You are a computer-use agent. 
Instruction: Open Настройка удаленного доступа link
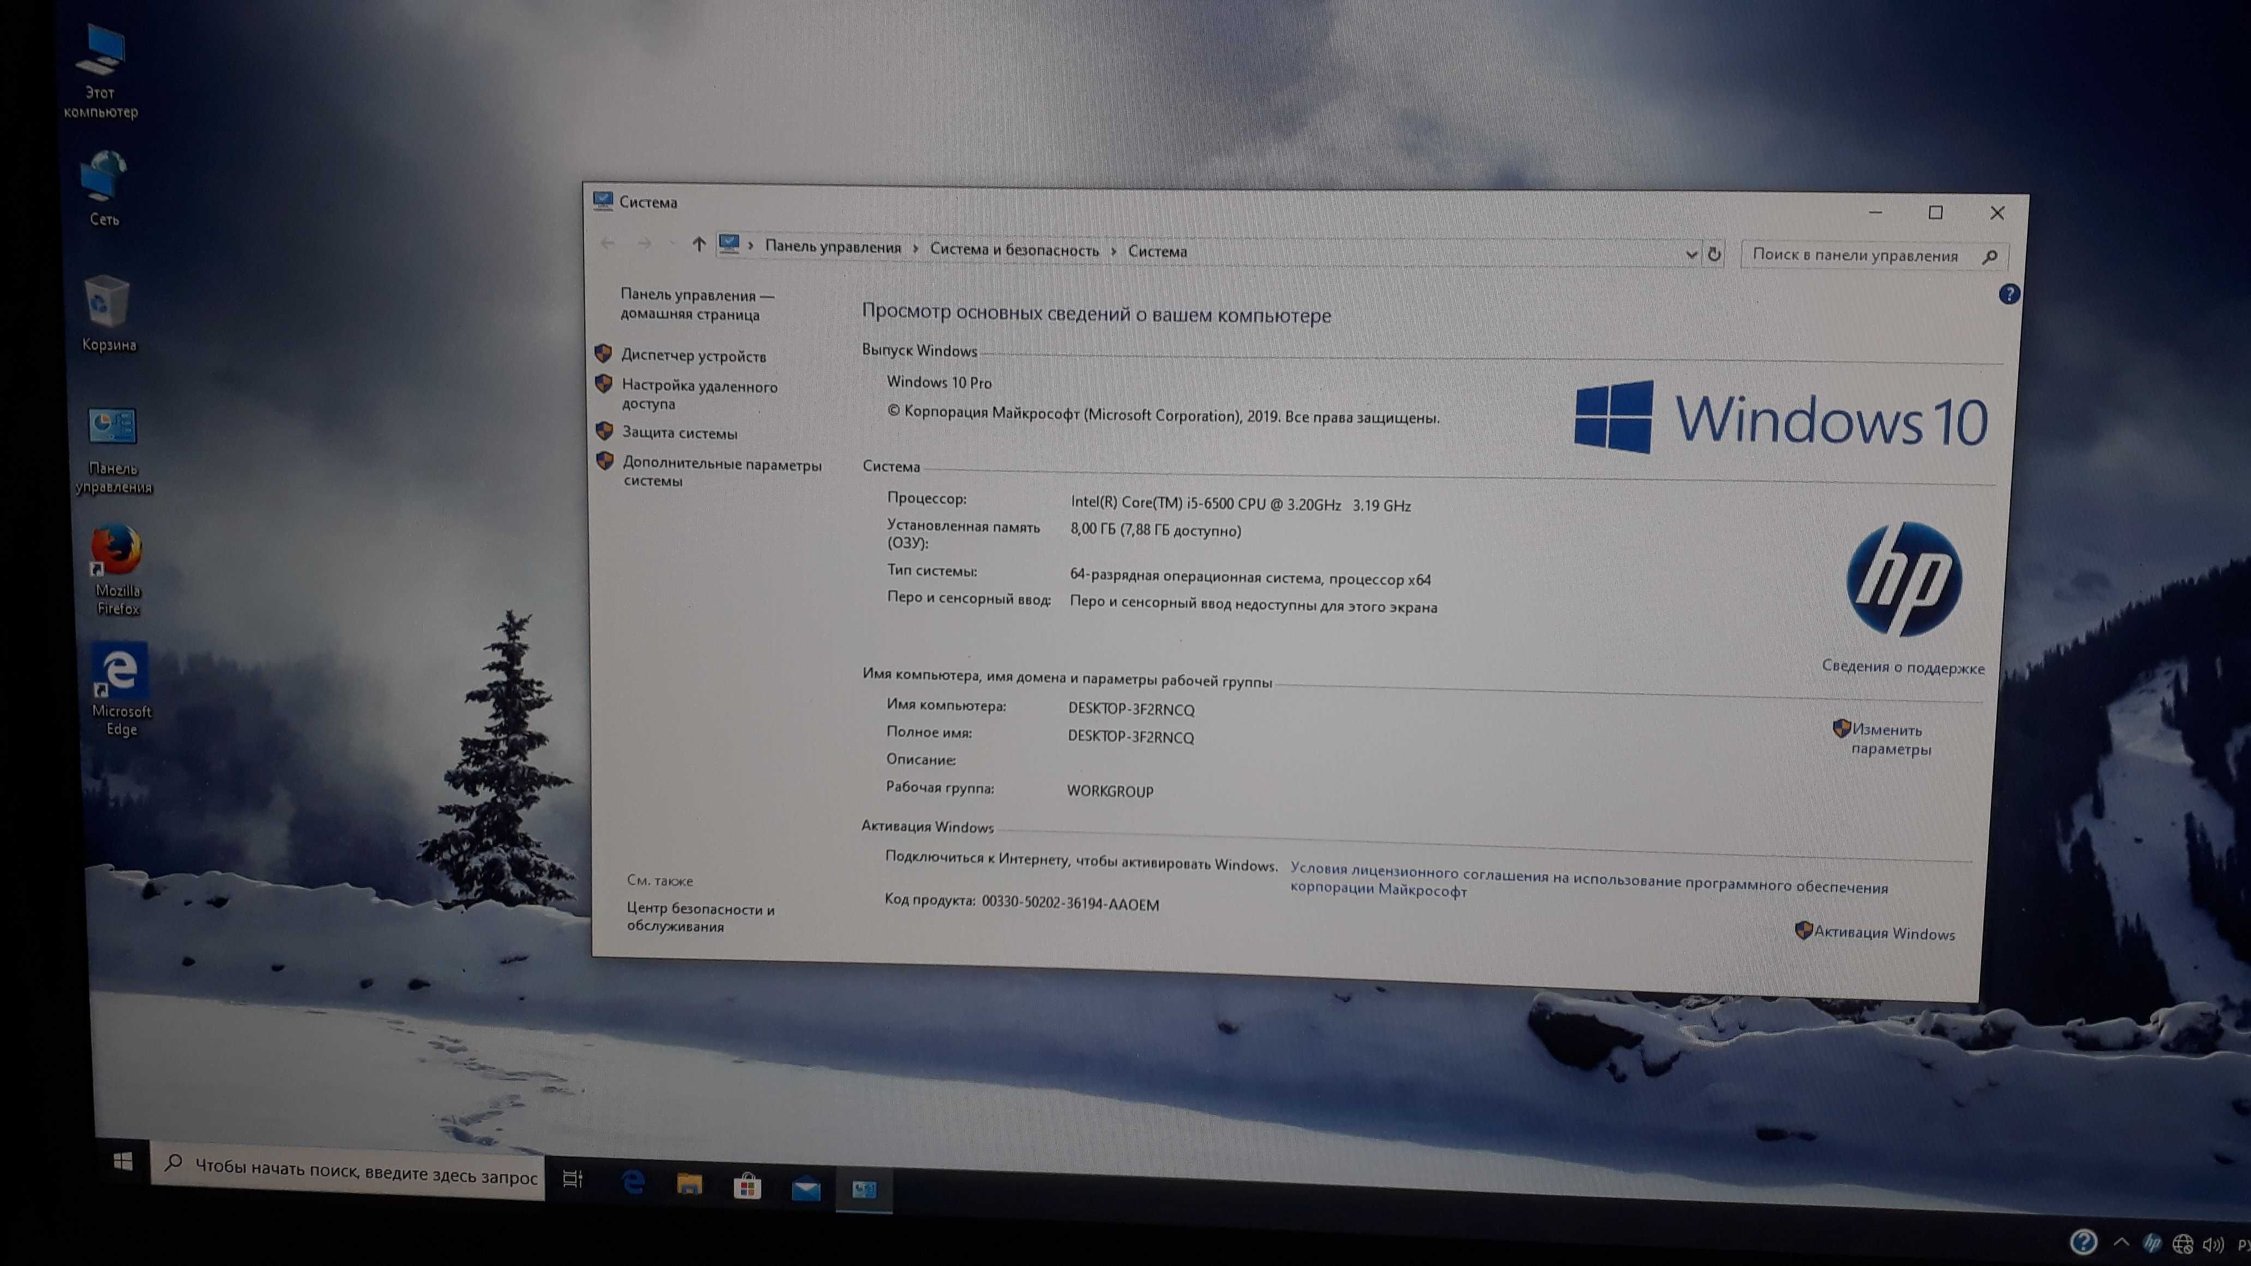coord(699,394)
